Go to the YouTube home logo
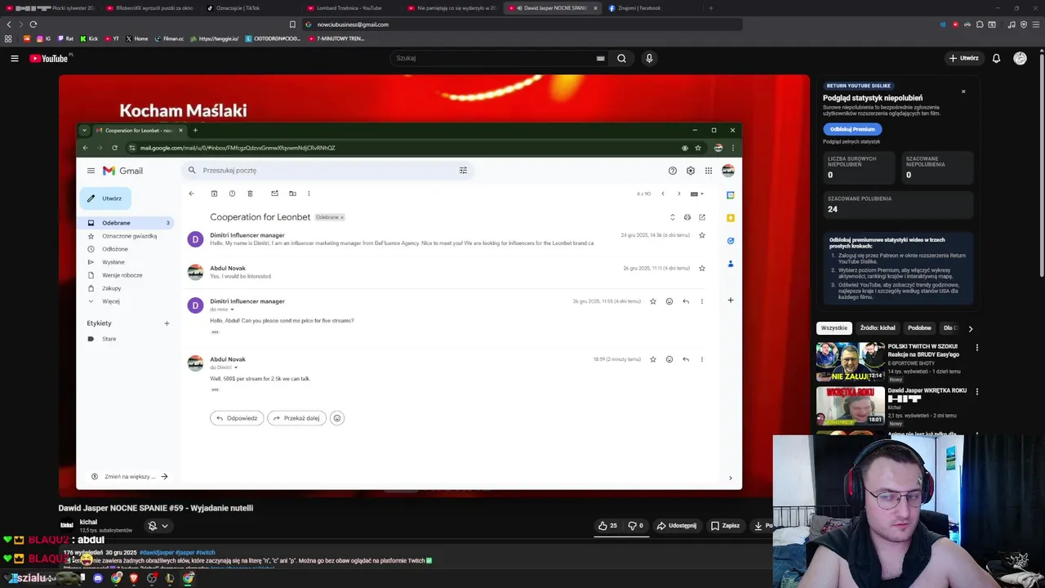The width and height of the screenshot is (1045, 588). click(x=49, y=58)
